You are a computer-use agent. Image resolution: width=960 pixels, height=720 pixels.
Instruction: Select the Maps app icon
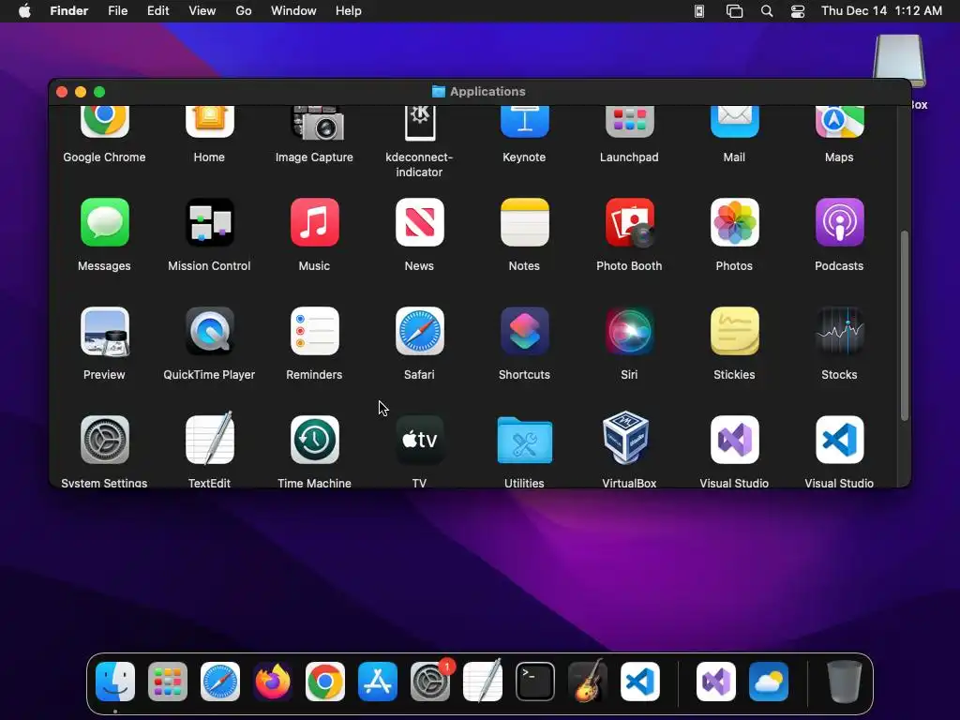pos(839,121)
